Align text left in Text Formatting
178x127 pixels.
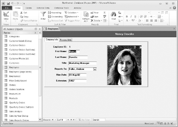(x=147, y=20)
